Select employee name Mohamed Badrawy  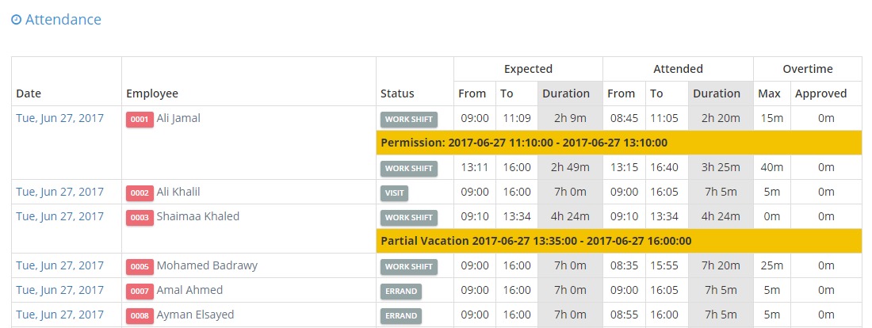coord(207,265)
